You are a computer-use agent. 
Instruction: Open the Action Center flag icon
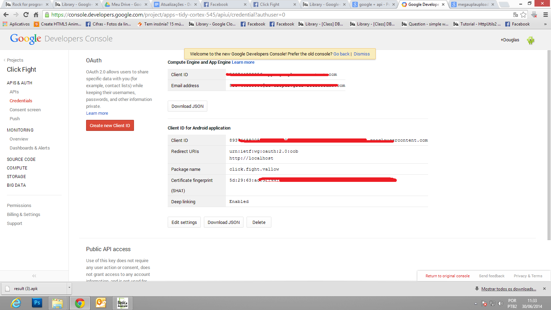pyautogui.click(x=484, y=303)
